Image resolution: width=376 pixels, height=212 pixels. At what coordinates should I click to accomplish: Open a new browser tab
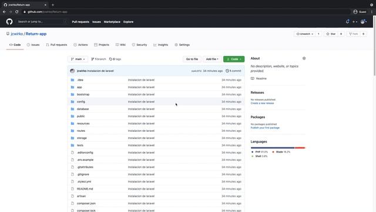[53, 5]
